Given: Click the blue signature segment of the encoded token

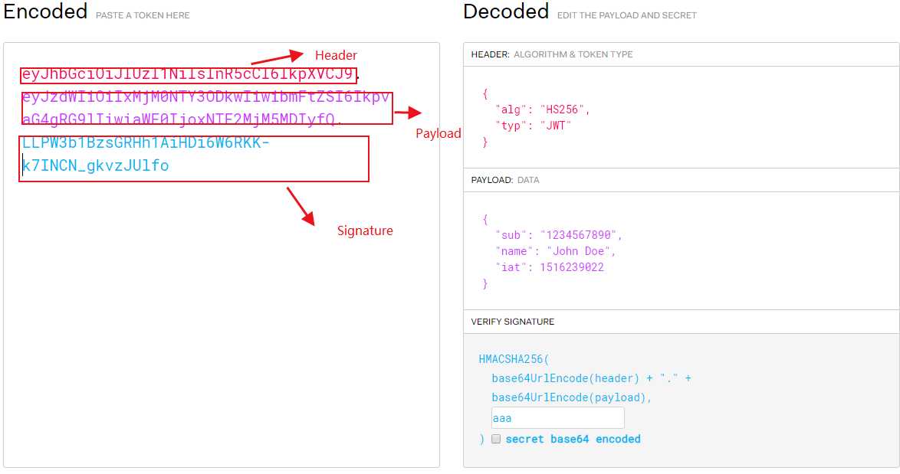Looking at the screenshot, I should click(x=146, y=154).
